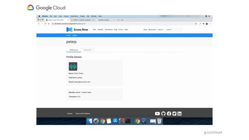Switch to the Edit profile tab
This screenshot has height=140, width=249.
tap(88, 50)
